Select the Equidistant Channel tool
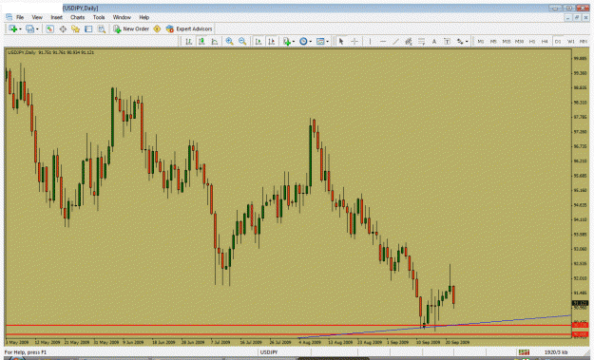 tap(409, 42)
